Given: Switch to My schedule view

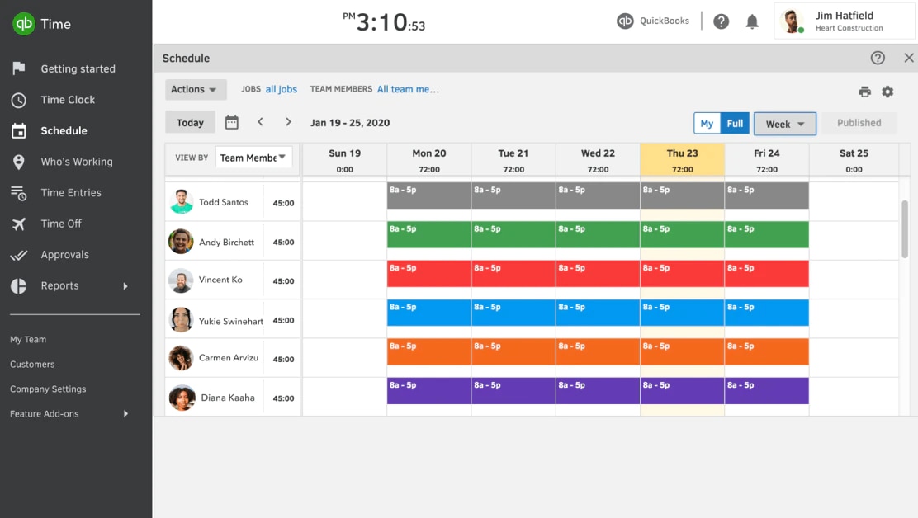Looking at the screenshot, I should click(x=707, y=123).
